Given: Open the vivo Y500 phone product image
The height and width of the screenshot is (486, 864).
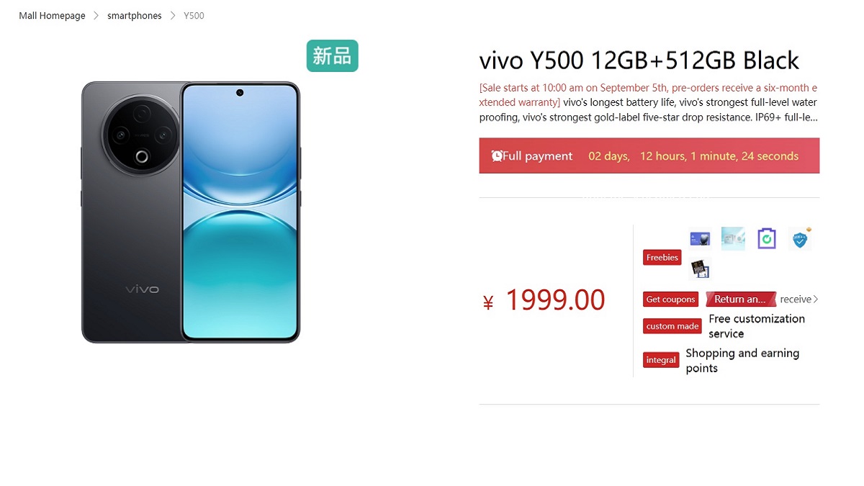Looking at the screenshot, I should pos(191,212).
